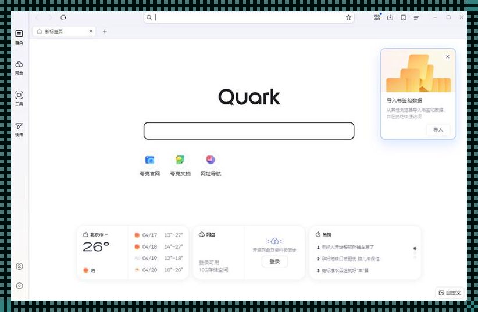Open the 网盘 cloud drive sidebar icon
The width and height of the screenshot is (478, 312).
click(x=19, y=68)
